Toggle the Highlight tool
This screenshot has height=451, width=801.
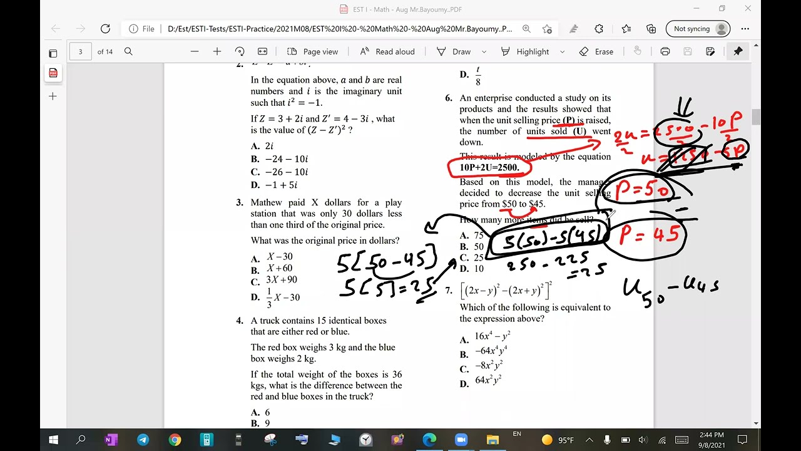[x=524, y=51]
